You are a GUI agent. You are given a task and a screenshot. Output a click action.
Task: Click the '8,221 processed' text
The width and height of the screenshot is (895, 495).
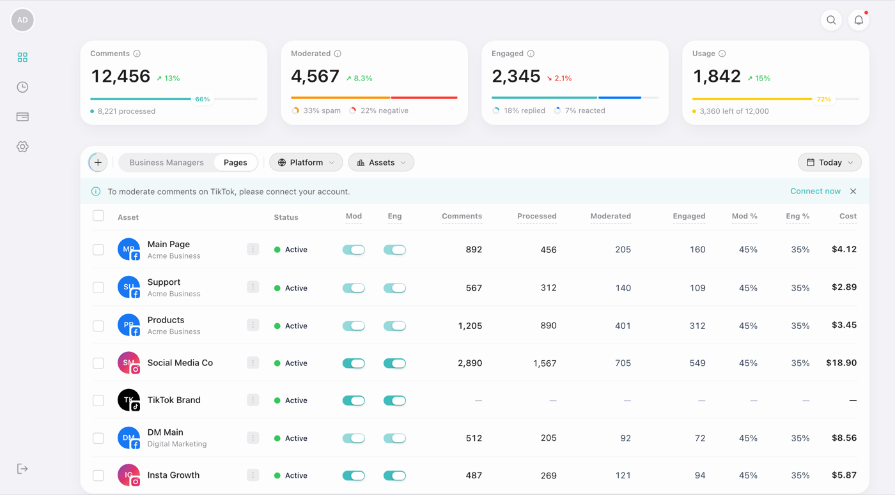click(x=127, y=111)
